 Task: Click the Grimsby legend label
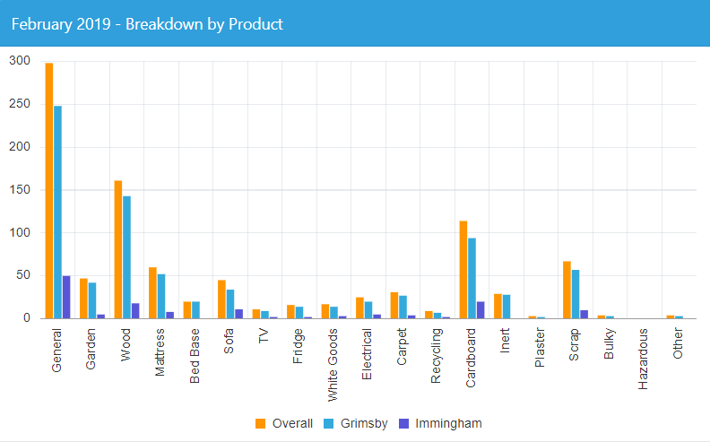tap(364, 423)
